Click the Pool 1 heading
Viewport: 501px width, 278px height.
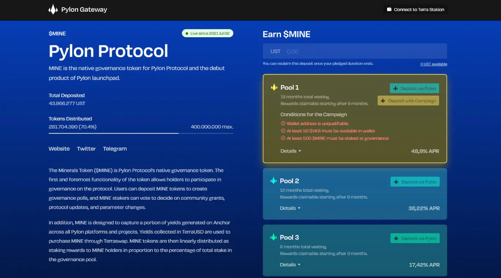point(289,87)
